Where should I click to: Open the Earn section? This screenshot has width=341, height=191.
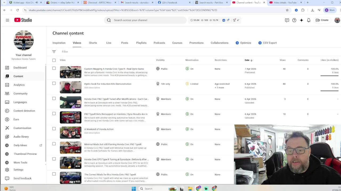[16, 119]
